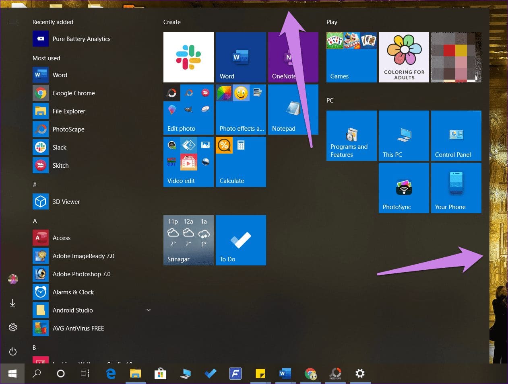Open Slack from the Most used list
Image resolution: width=508 pixels, height=384 pixels.
[x=92, y=148]
